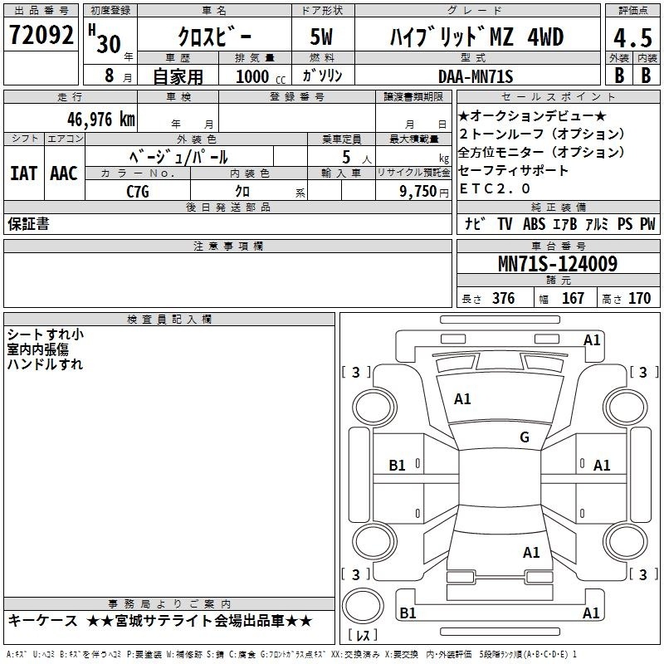Click chassis number MN71S-124009
The height and width of the screenshot is (664, 664).
coord(557,264)
